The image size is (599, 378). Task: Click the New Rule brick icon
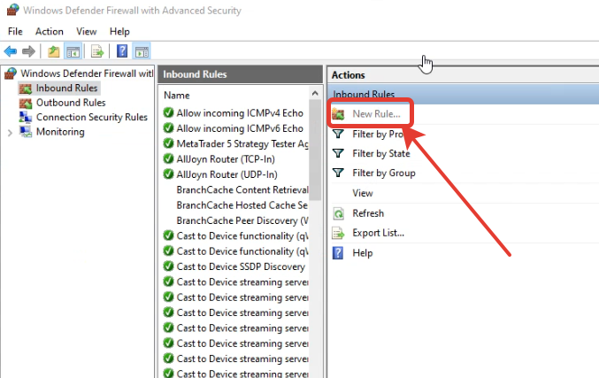pyautogui.click(x=338, y=114)
